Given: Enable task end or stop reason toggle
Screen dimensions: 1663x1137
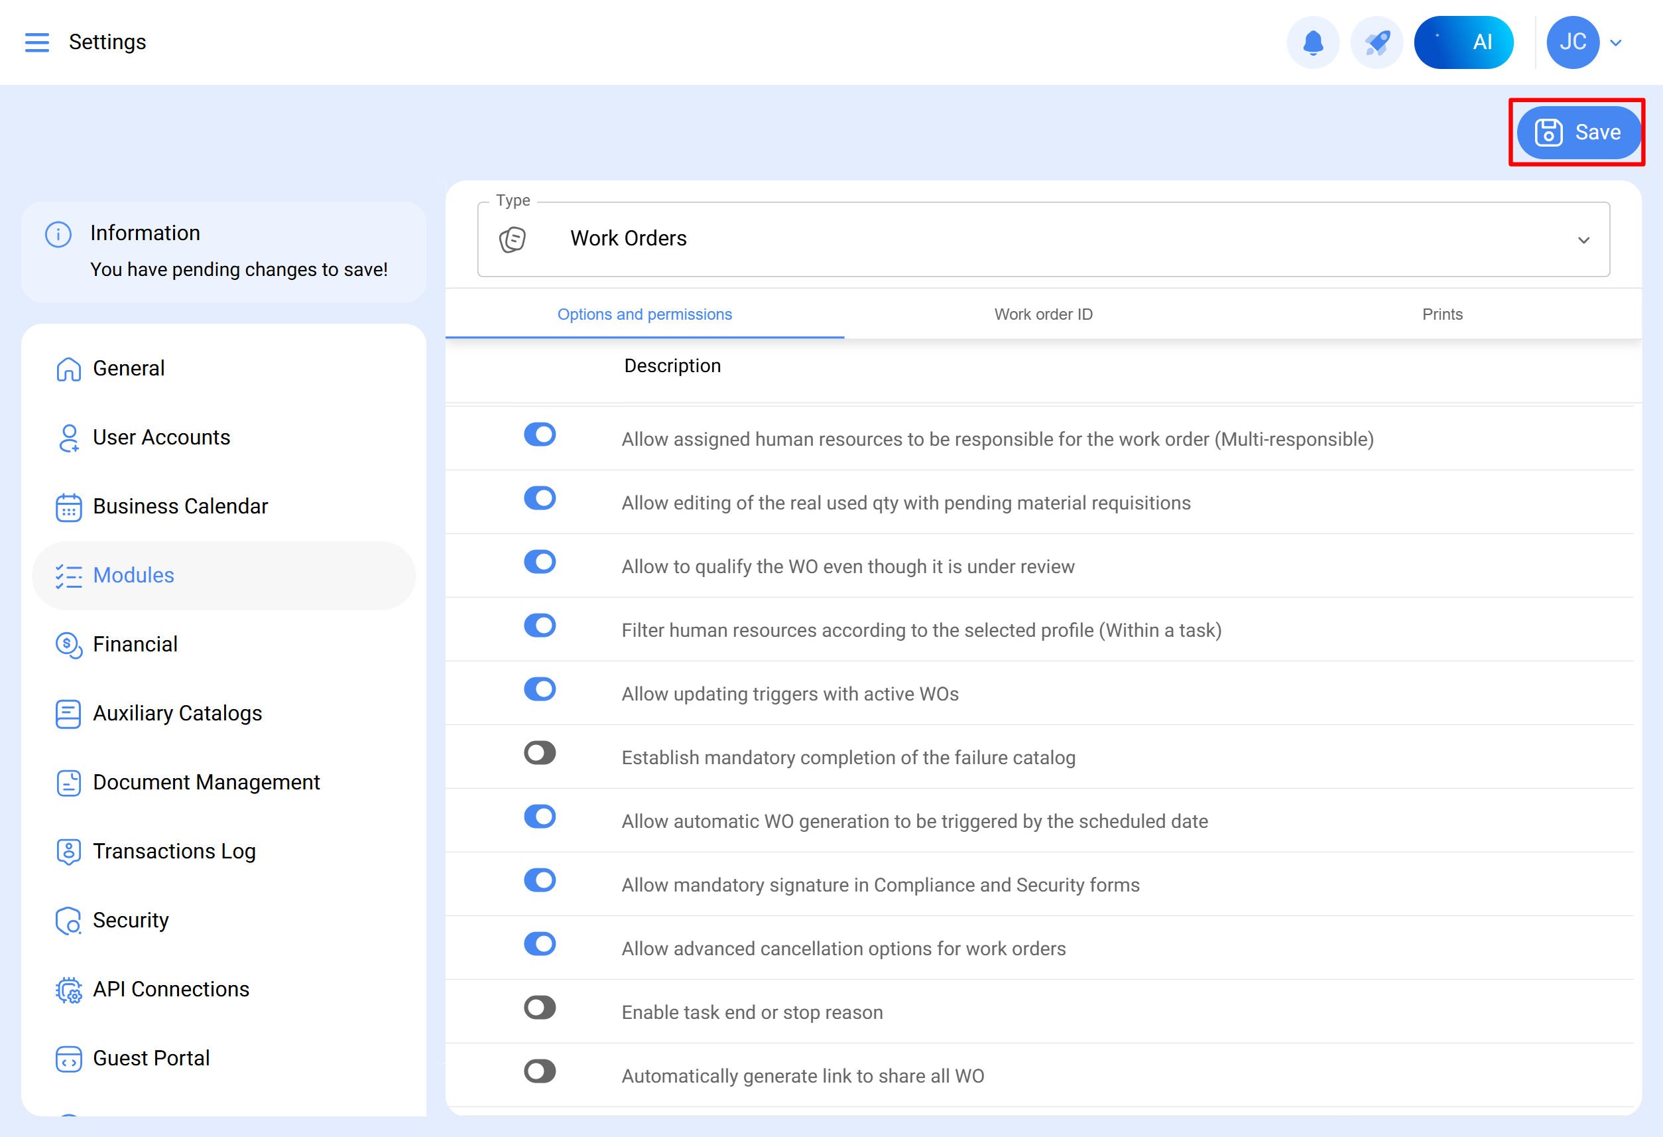Looking at the screenshot, I should point(540,1008).
